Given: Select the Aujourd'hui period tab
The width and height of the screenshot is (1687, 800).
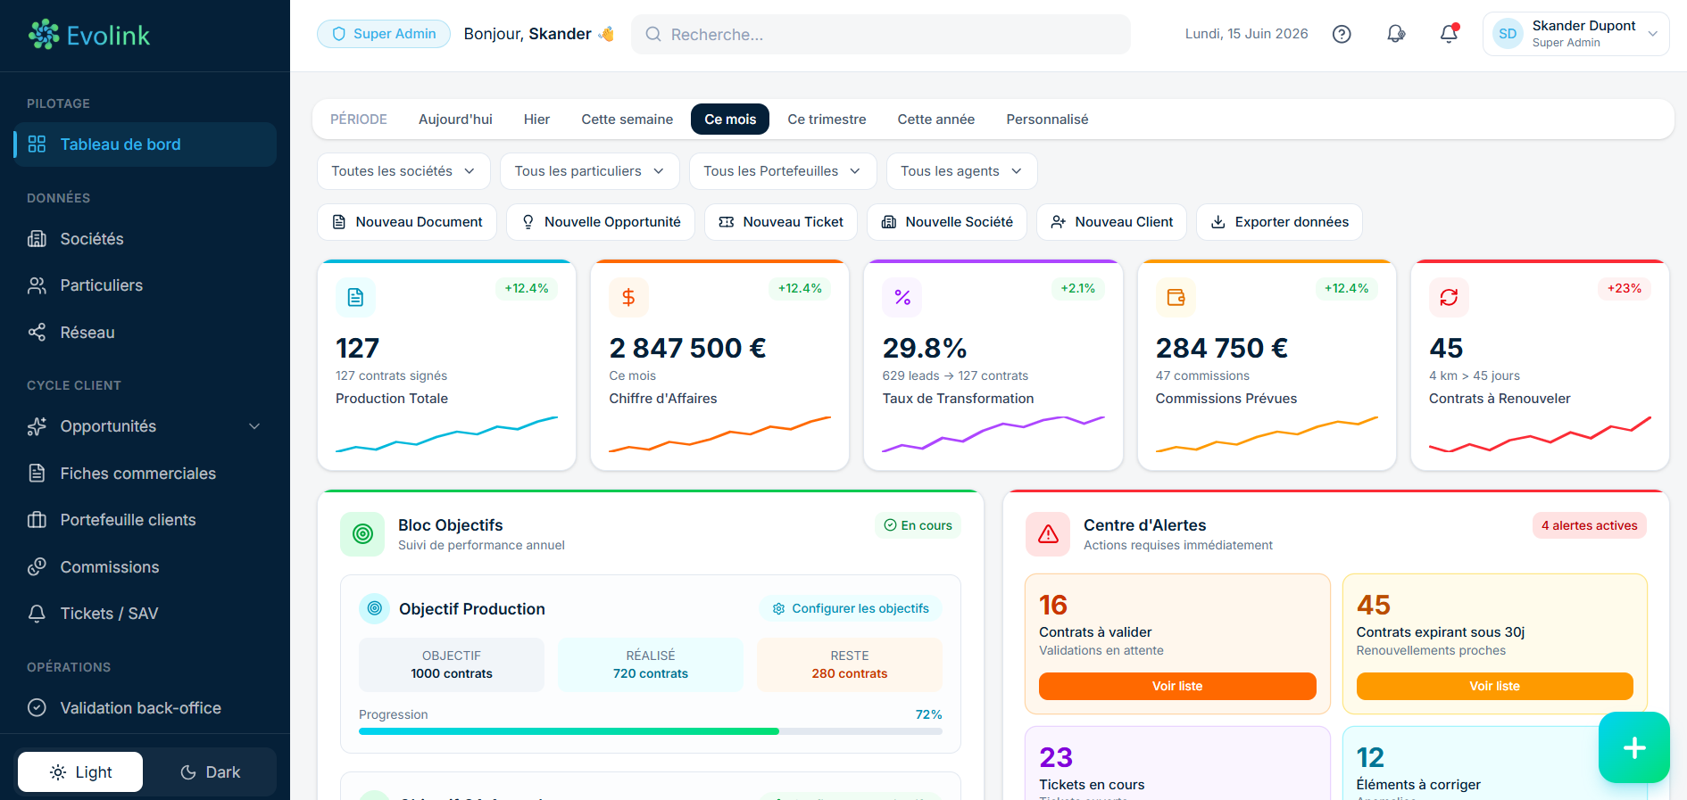Looking at the screenshot, I should (x=455, y=120).
